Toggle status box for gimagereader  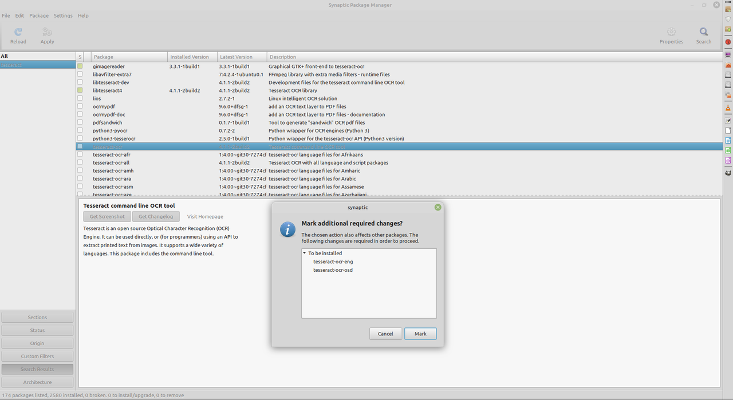pos(80,66)
